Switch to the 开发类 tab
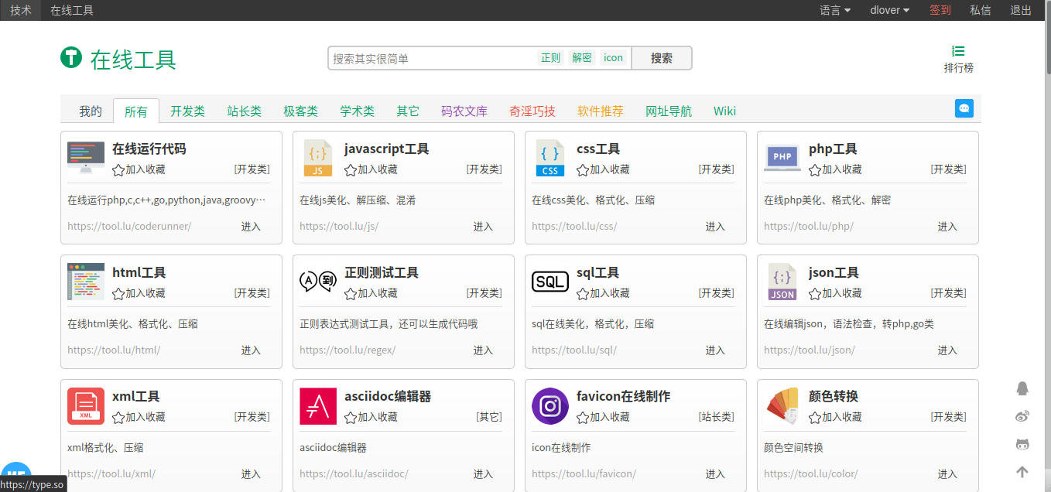The height and width of the screenshot is (492, 1051). click(188, 111)
